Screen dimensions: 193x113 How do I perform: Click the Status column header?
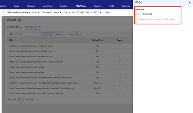(x=120, y=40)
